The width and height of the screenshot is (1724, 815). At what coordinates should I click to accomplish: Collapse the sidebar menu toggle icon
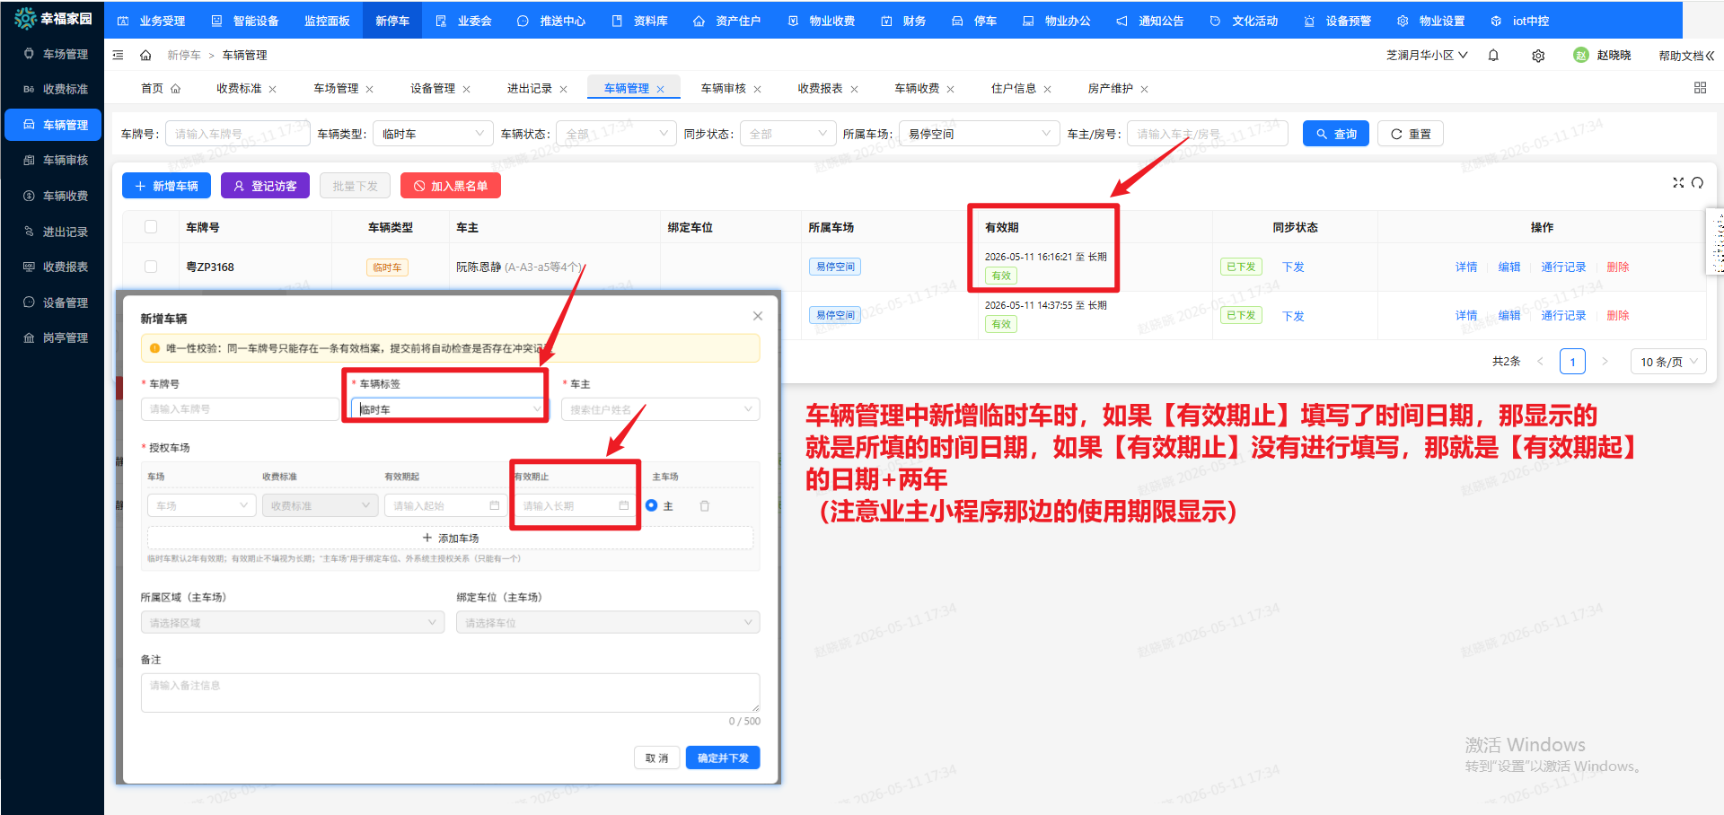tap(119, 55)
